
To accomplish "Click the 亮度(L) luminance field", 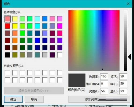I will pyautogui.click(x=104, y=91).
